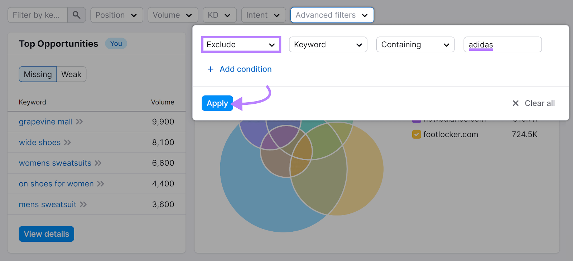Click the adidas filter value field
Image resolution: width=573 pixels, height=261 pixels.
tap(502, 45)
